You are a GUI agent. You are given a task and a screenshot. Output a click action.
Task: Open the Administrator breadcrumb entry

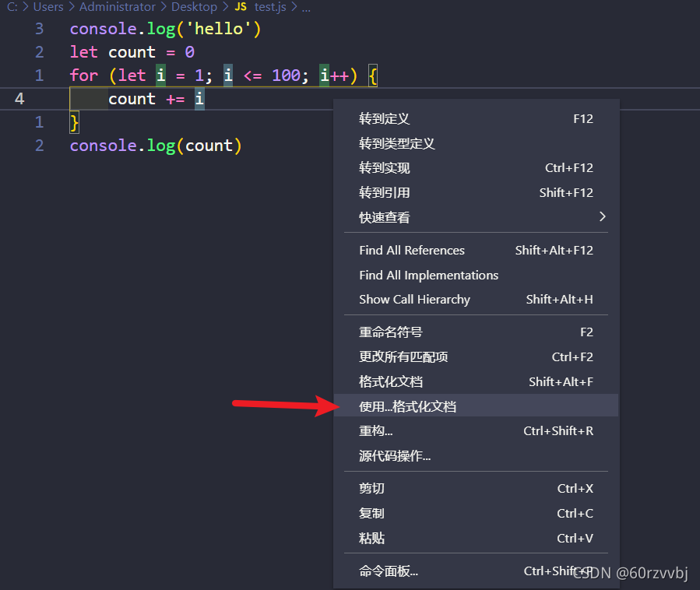click(118, 7)
